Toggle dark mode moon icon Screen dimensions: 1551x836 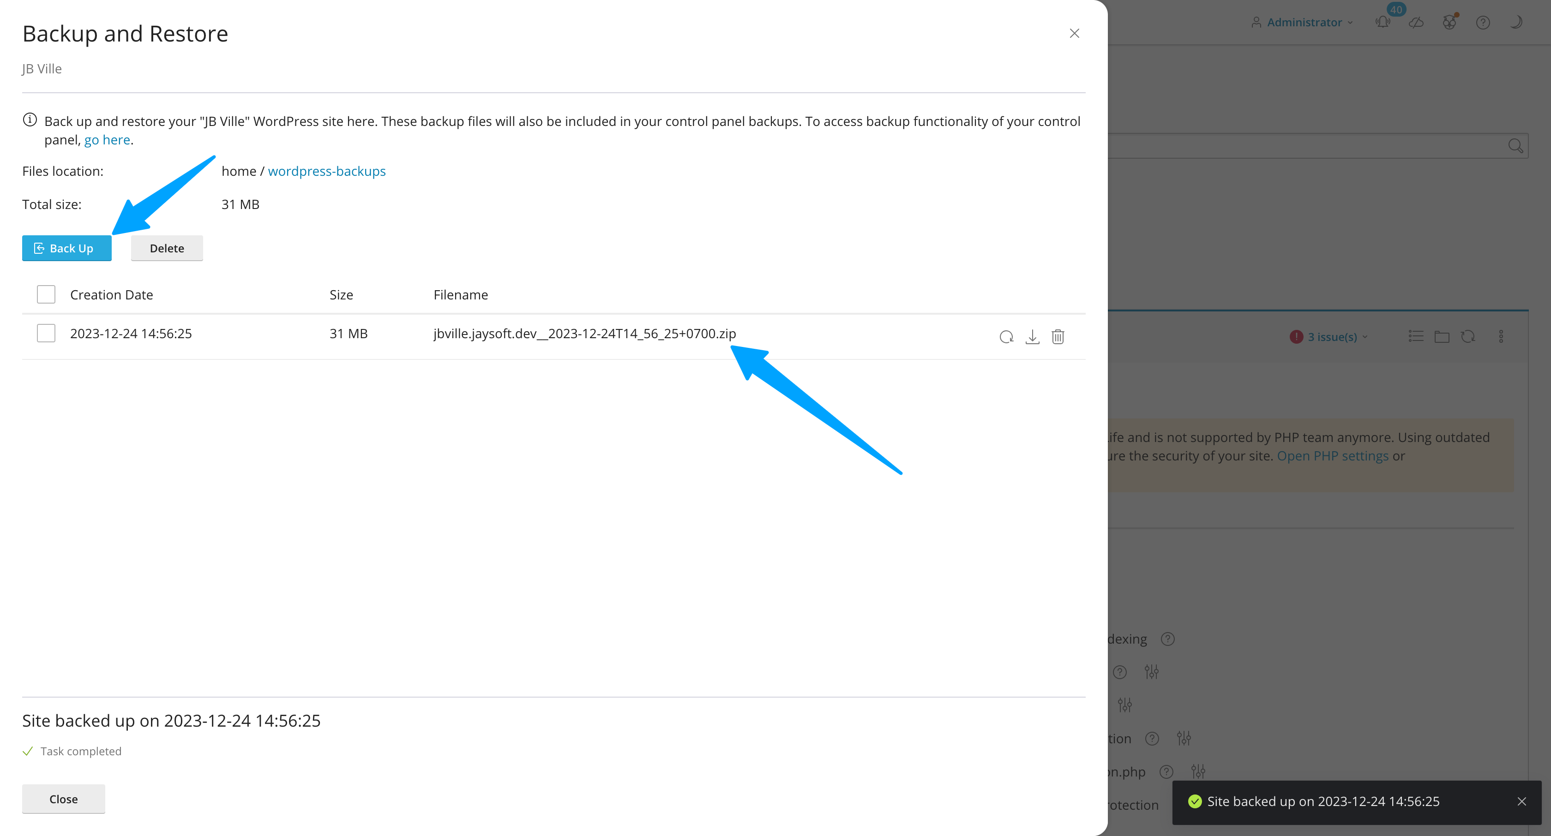[1516, 22]
